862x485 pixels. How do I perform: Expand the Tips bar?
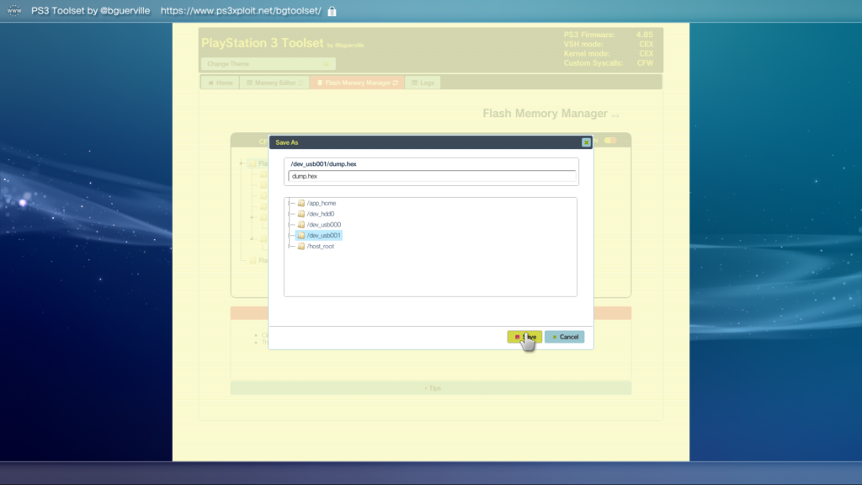(431, 388)
